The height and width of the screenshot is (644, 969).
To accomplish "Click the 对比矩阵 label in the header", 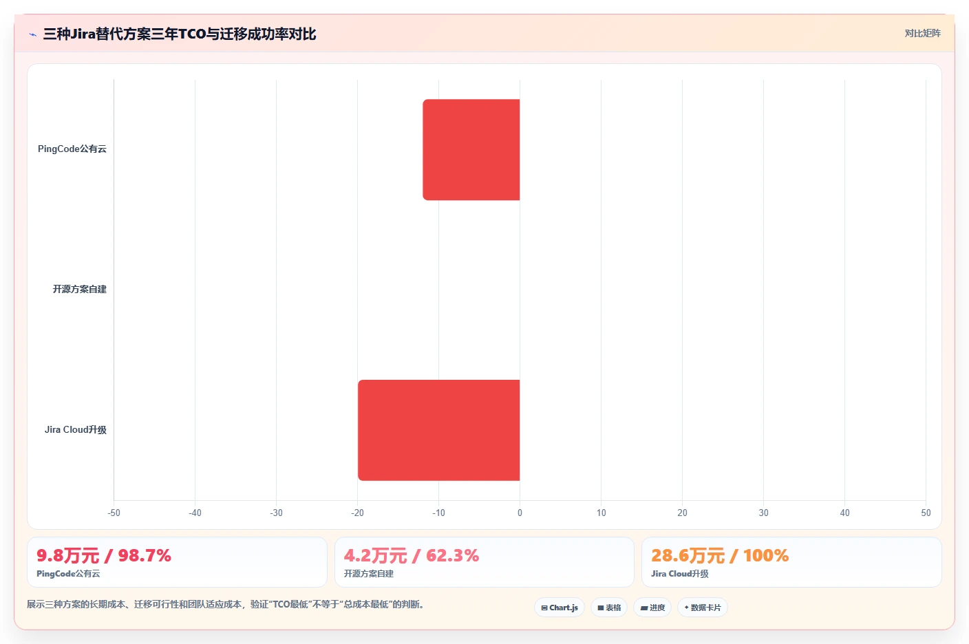I will [922, 33].
